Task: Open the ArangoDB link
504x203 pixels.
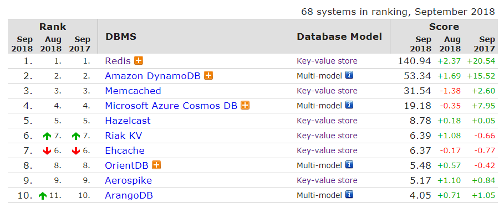Action: point(129,195)
